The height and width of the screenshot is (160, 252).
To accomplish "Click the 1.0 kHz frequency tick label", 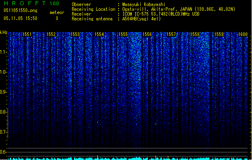I will point(3,72).
